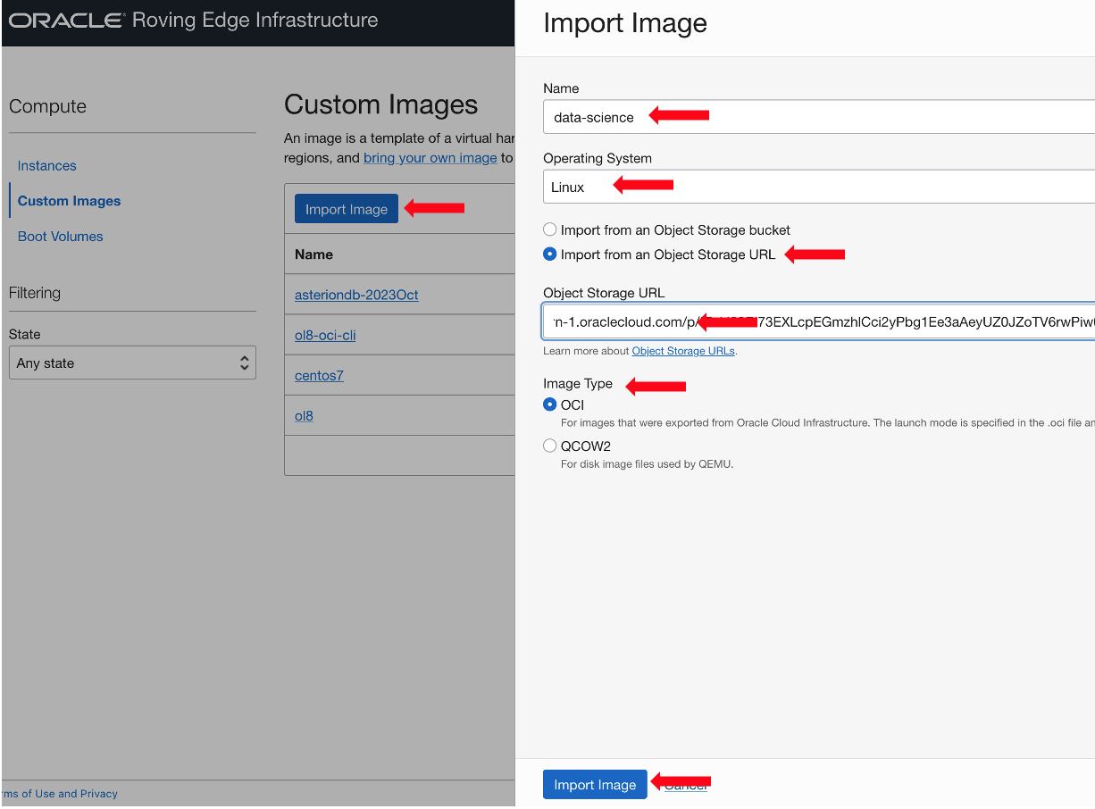Select Custom Images in the sidebar
The height and width of the screenshot is (809, 1095).
click(68, 200)
